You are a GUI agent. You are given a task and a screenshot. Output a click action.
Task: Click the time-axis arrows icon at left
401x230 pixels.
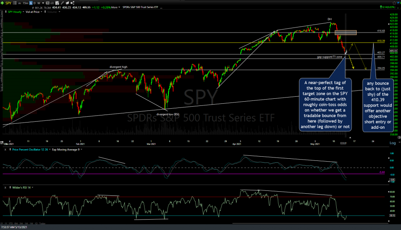click(2, 143)
